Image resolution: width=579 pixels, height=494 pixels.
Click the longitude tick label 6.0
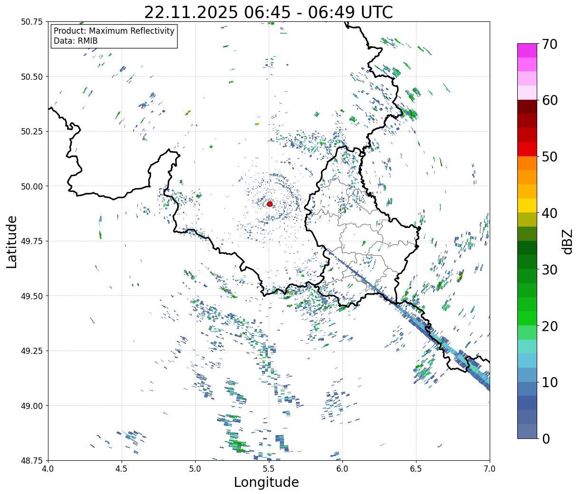click(342, 469)
